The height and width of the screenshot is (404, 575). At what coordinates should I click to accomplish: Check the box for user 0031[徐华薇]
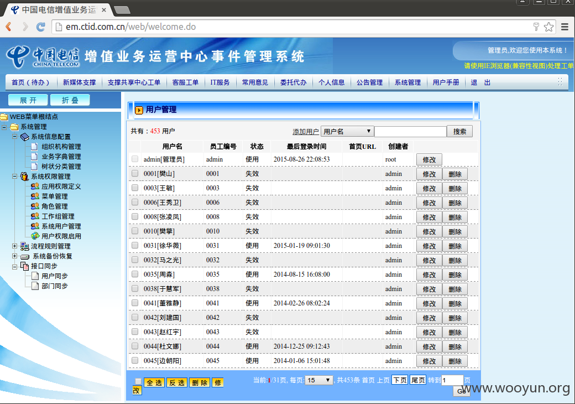coord(135,245)
